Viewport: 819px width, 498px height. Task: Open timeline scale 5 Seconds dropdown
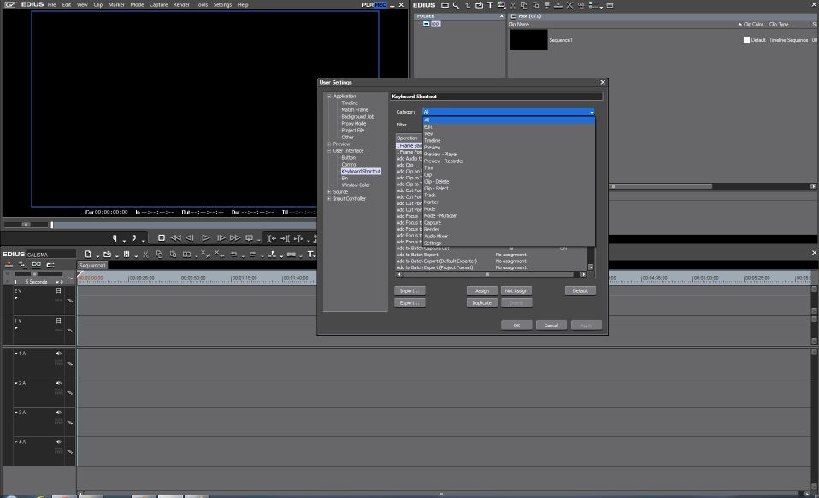coord(57,282)
